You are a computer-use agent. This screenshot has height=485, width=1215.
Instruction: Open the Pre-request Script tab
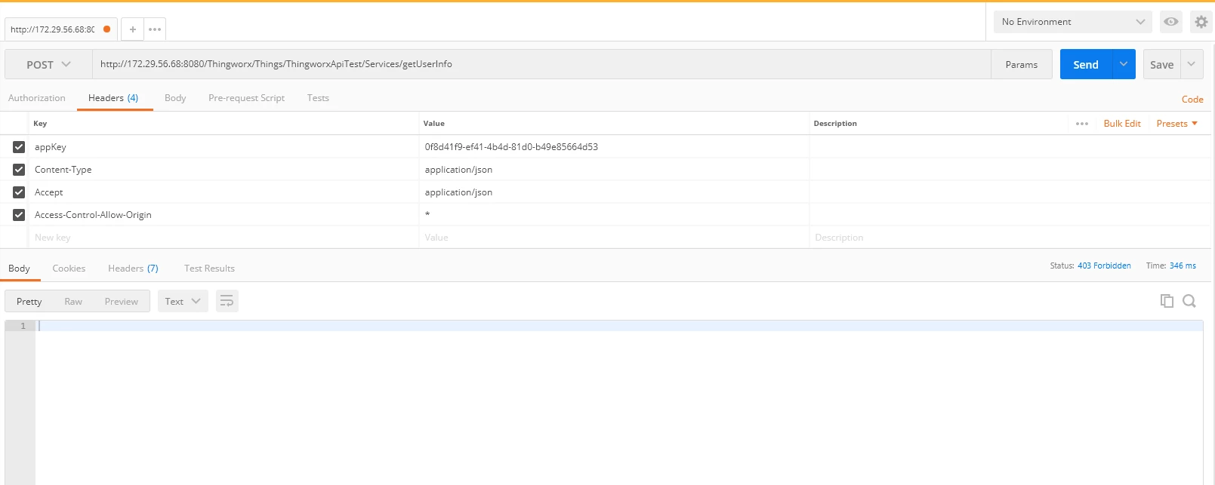(246, 98)
